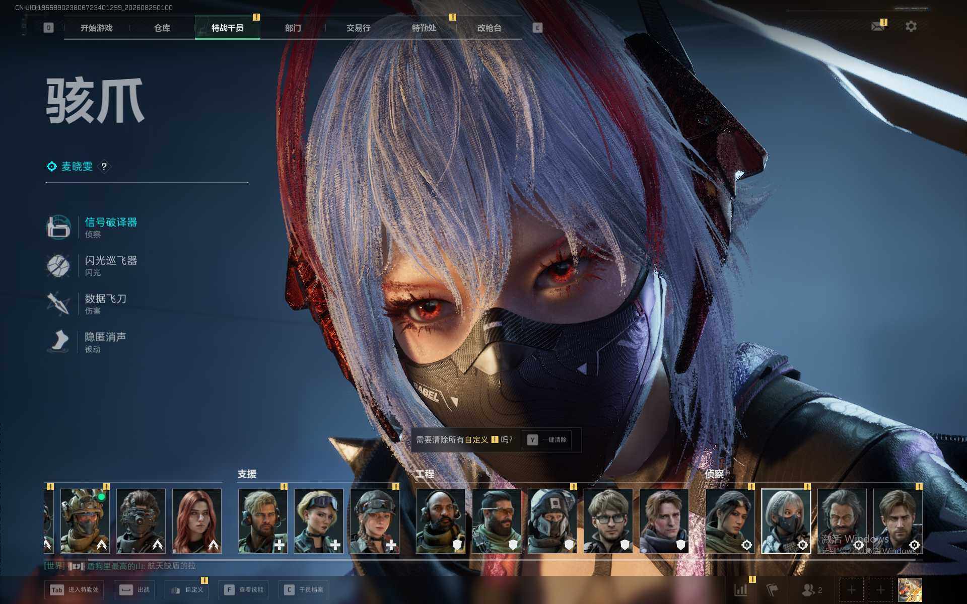Select the 特战干员 tab
This screenshot has height=604, width=967.
[x=228, y=28]
